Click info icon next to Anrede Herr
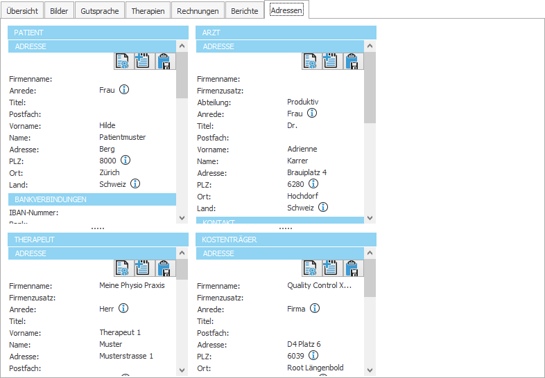 (x=123, y=309)
